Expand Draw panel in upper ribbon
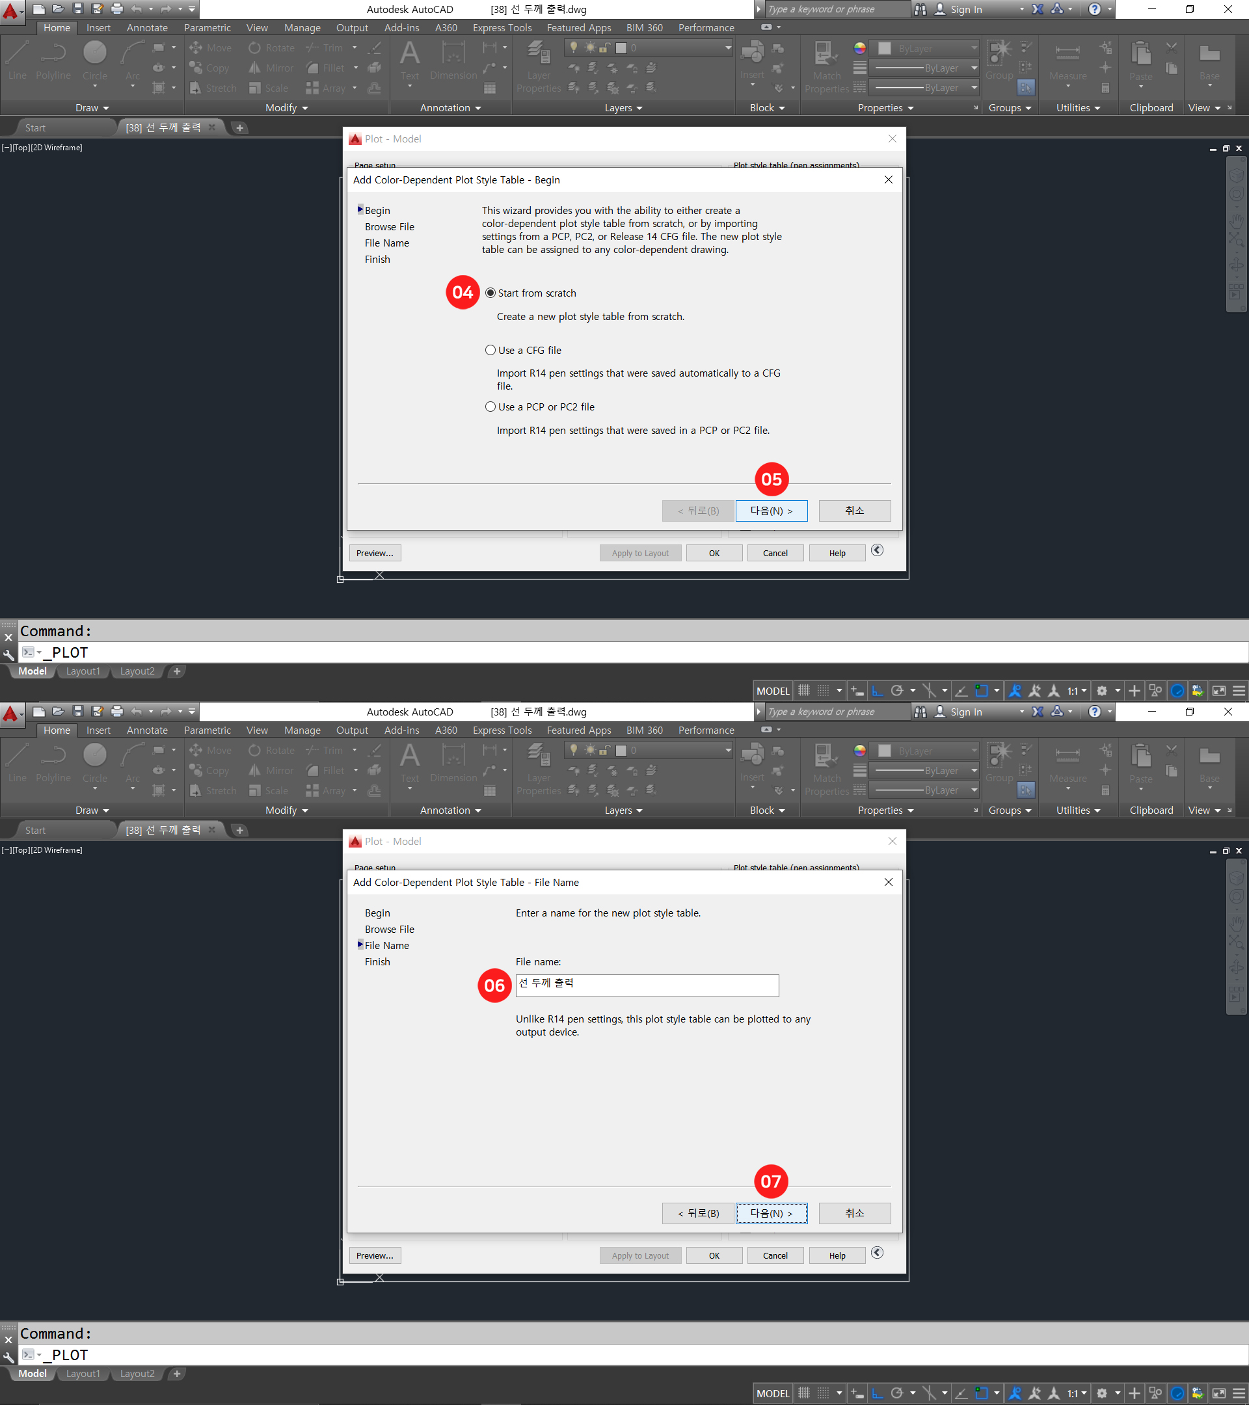 92,108
